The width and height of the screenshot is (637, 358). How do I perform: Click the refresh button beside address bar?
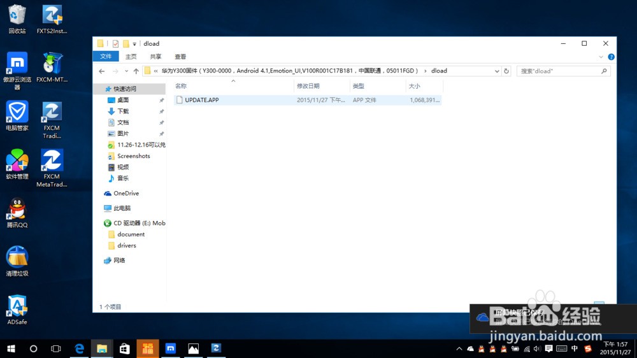(x=506, y=71)
